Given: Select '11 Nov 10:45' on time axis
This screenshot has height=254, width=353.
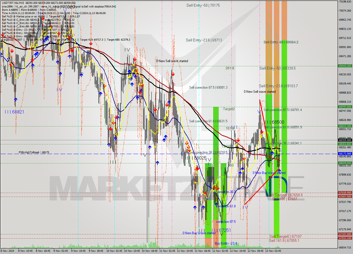Looking at the screenshot, I should 185,251.
